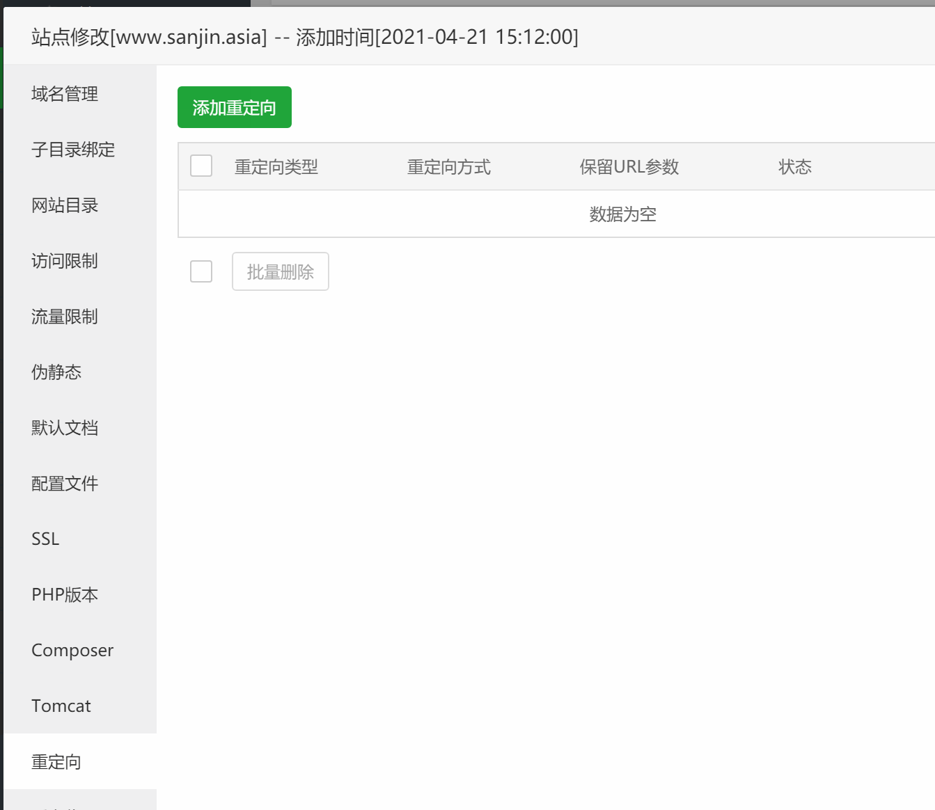Select 默认文档 in the sidebar

pyautogui.click(x=80, y=427)
